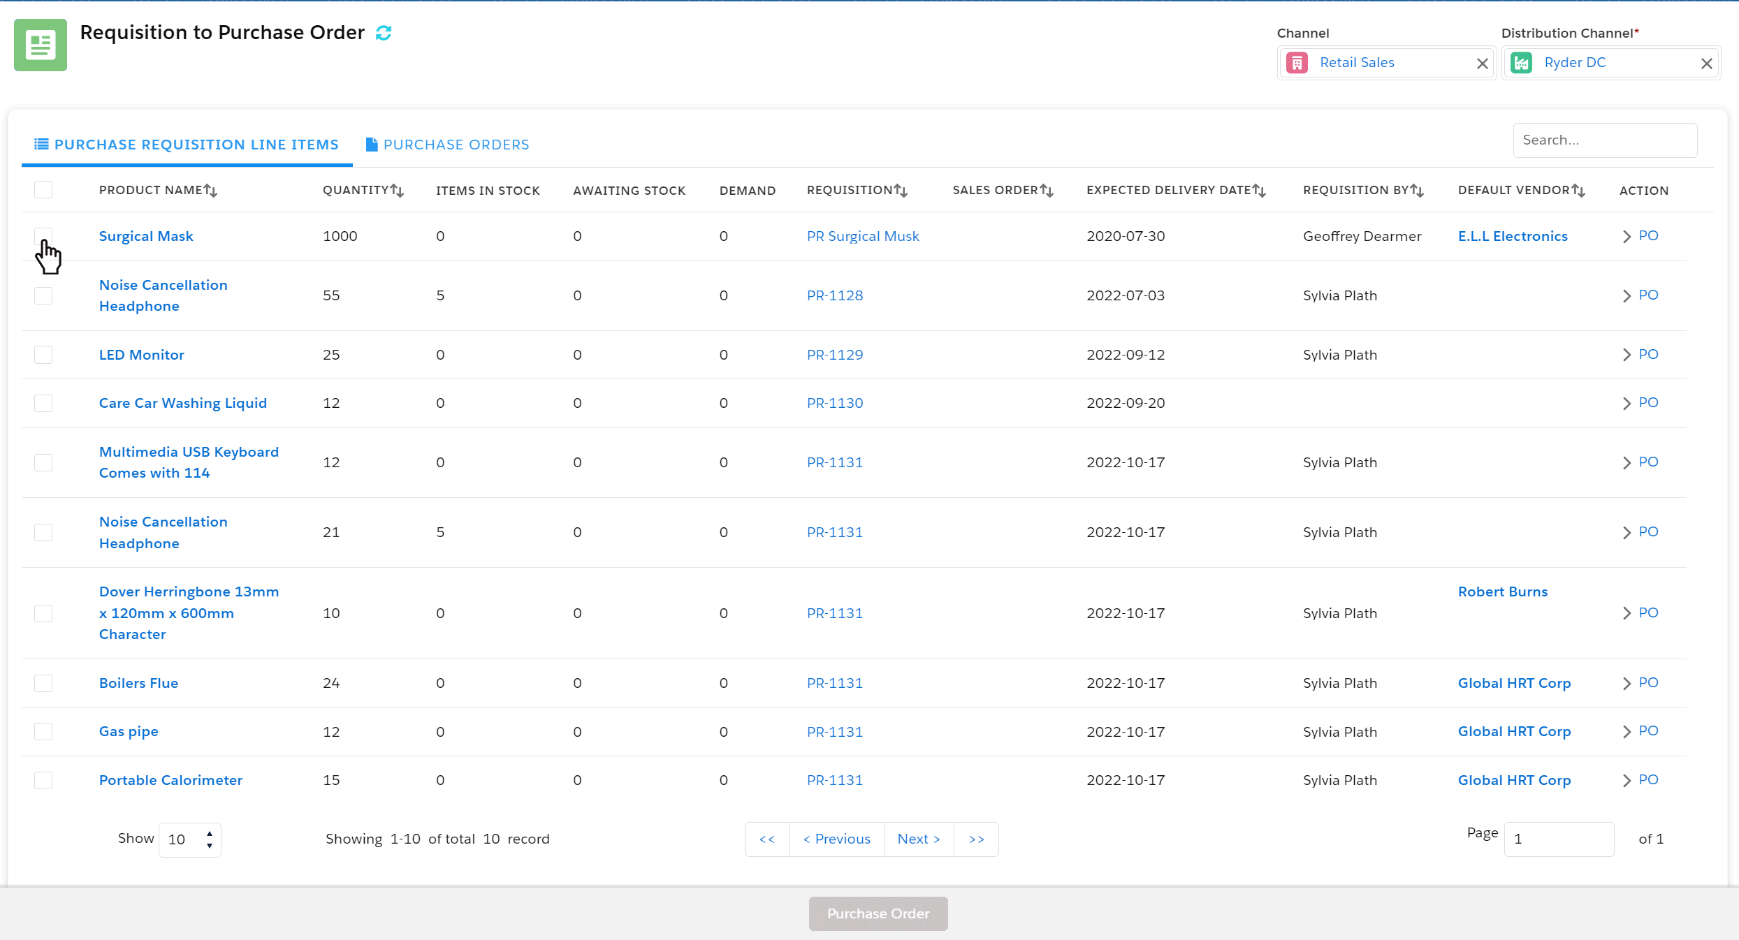Click the document icon on Purchase Orders tab
The width and height of the screenshot is (1739, 940).
point(372,145)
